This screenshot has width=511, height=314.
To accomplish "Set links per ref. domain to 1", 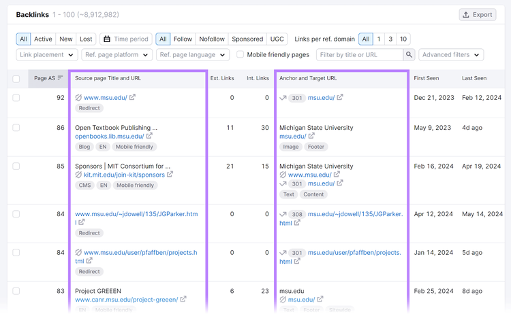I will click(x=379, y=39).
